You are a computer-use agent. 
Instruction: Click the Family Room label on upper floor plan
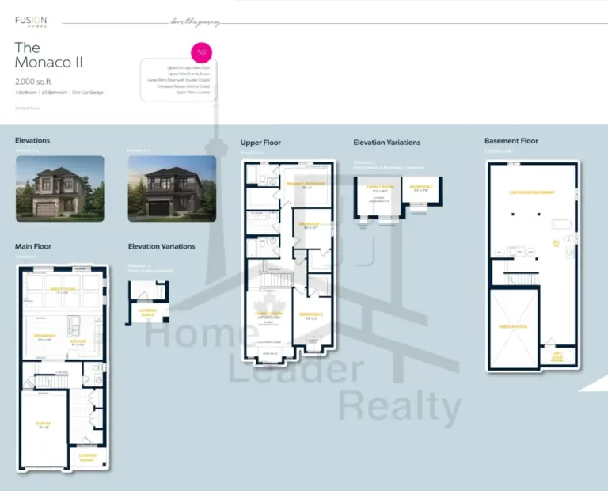pyautogui.click(x=268, y=314)
